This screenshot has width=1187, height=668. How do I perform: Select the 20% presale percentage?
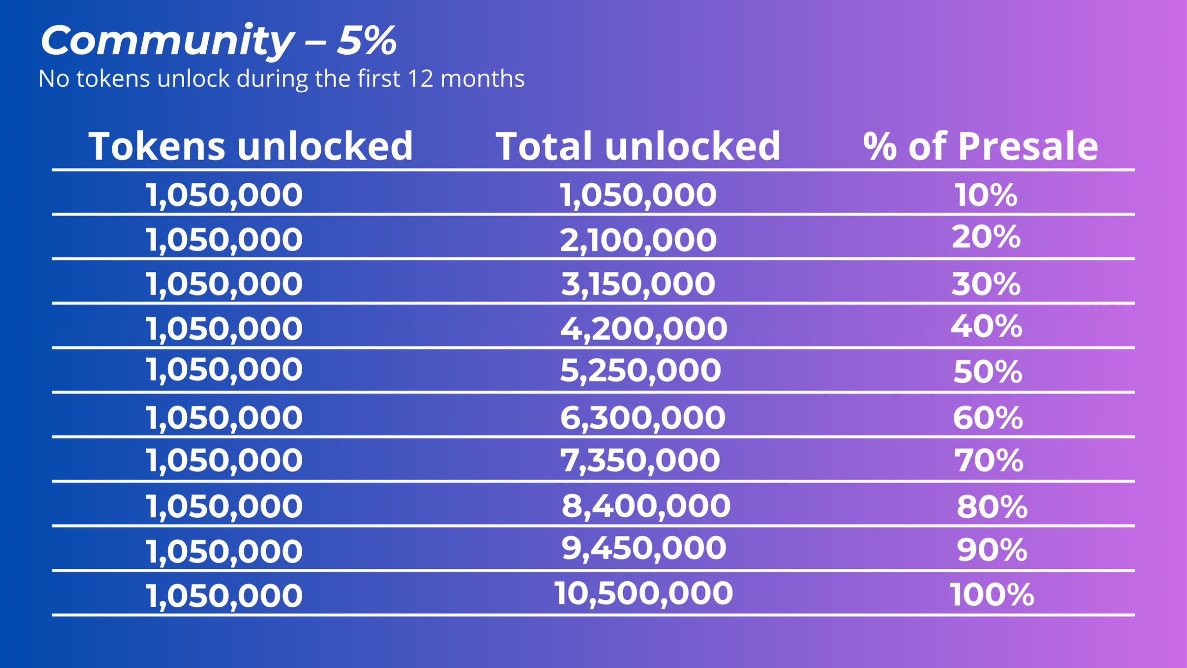click(986, 237)
